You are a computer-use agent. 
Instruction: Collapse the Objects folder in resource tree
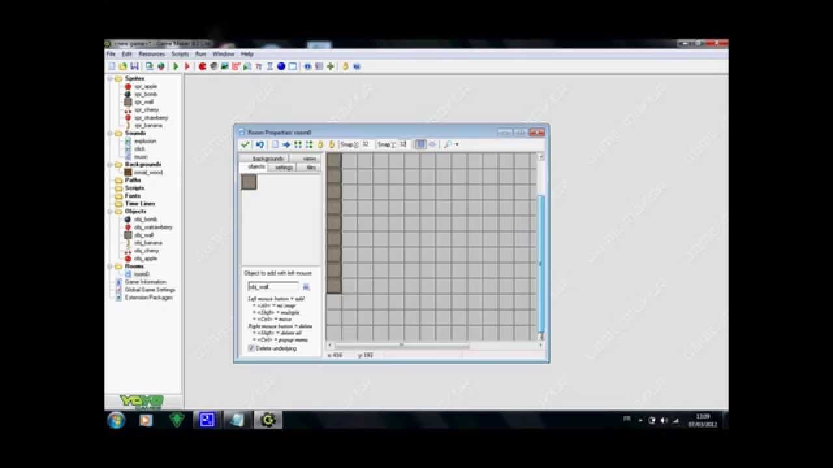110,211
